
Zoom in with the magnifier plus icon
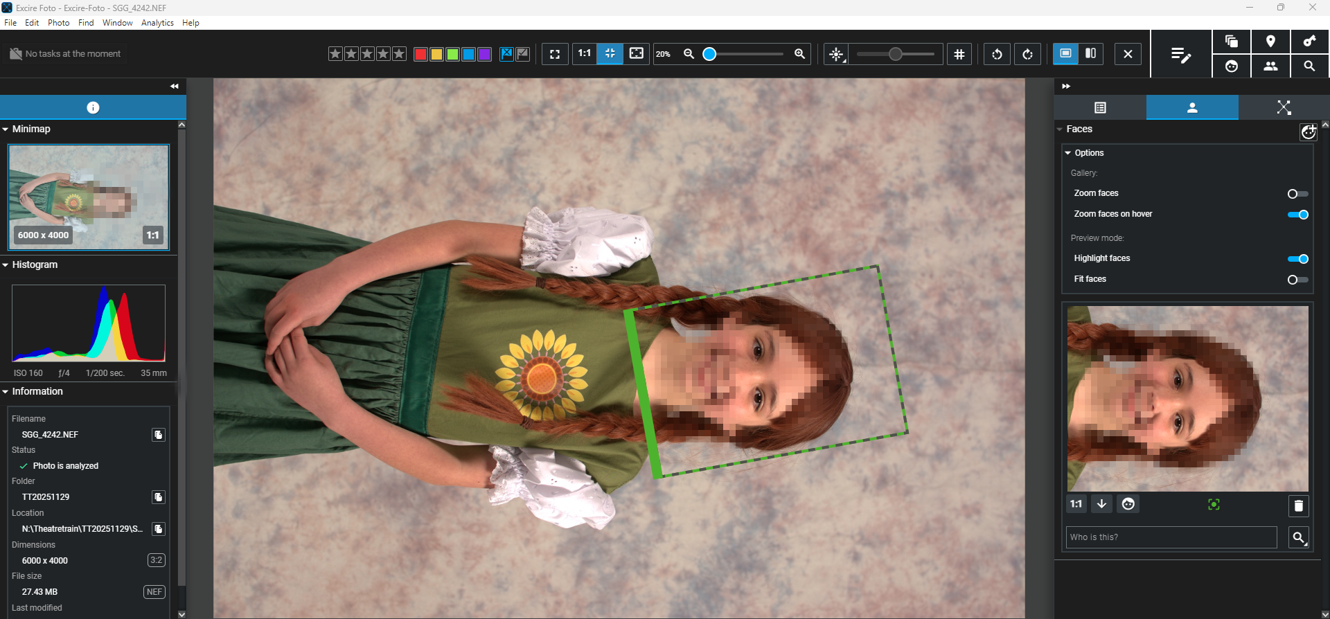tap(799, 54)
